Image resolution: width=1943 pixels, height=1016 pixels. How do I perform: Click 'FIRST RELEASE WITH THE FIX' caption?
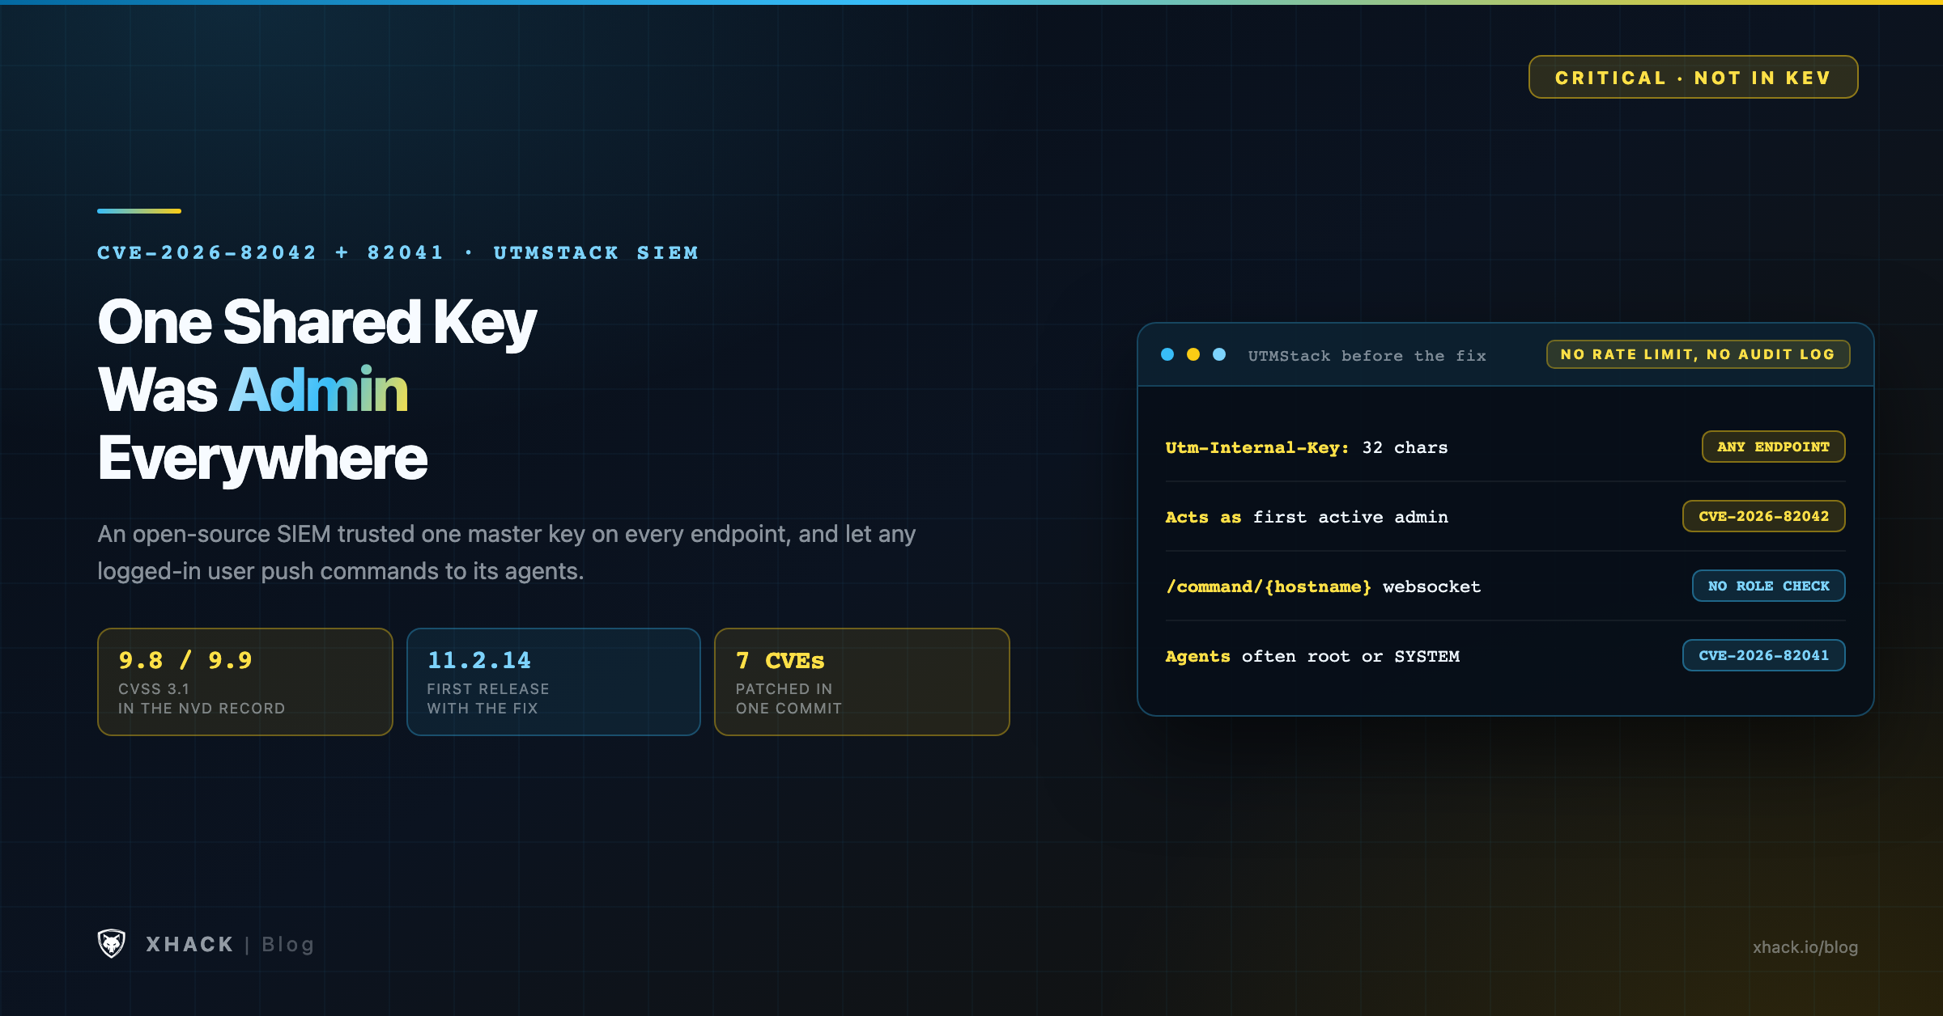tap(488, 698)
